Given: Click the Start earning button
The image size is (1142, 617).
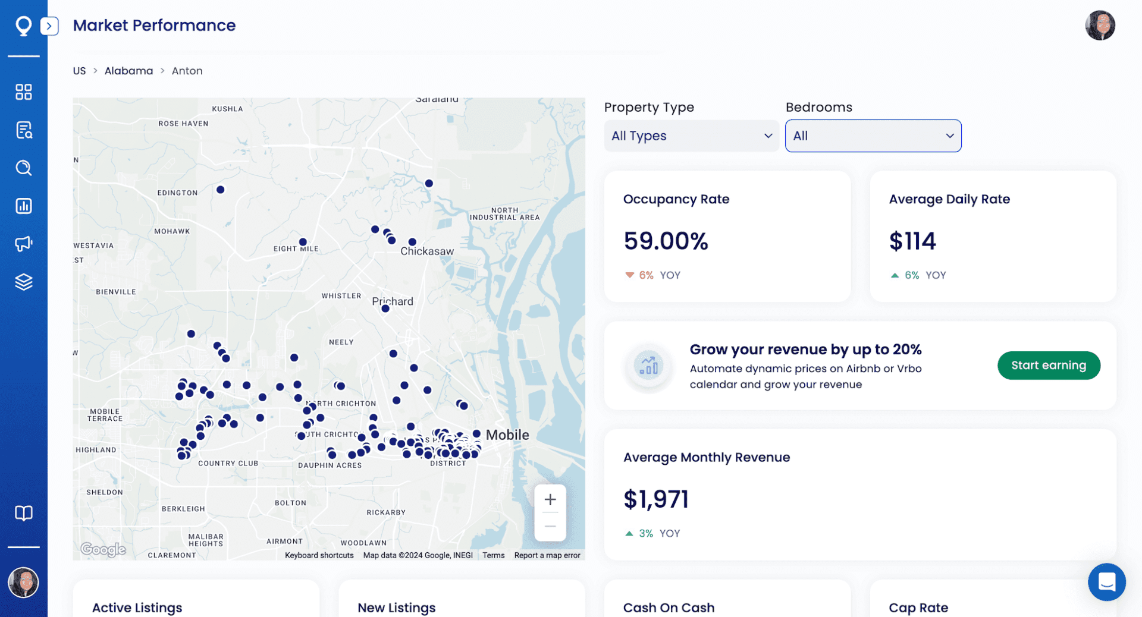Looking at the screenshot, I should pos(1049,366).
